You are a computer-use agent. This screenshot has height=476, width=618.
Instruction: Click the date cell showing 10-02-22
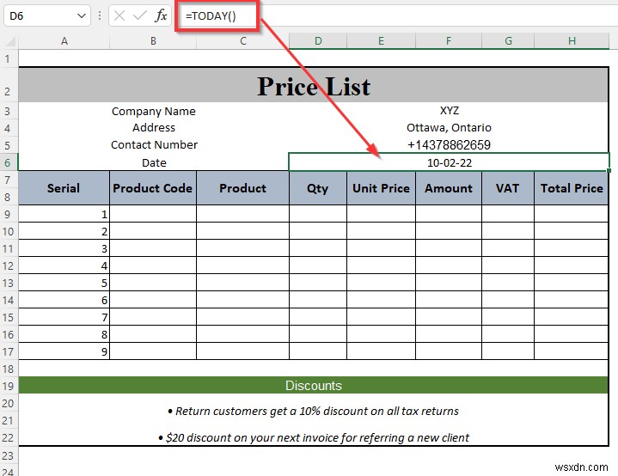coord(449,162)
